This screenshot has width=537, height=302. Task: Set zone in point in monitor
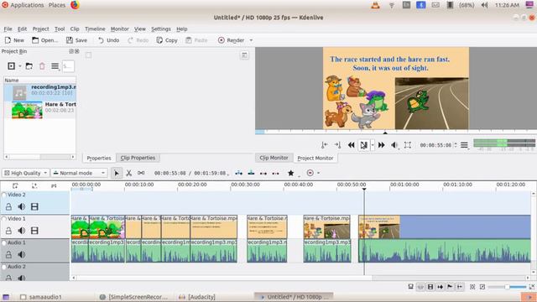324,145
